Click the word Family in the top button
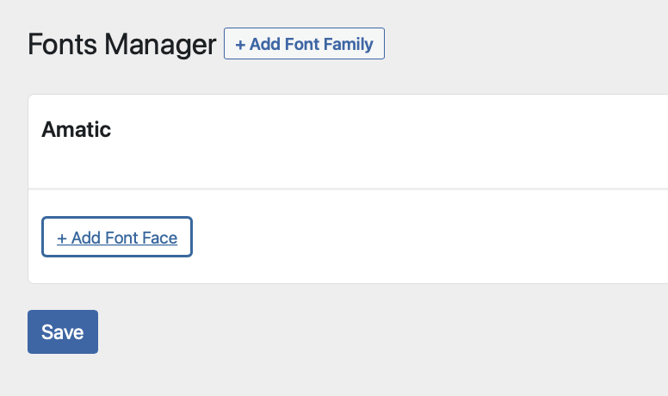The image size is (668, 396). pos(349,44)
